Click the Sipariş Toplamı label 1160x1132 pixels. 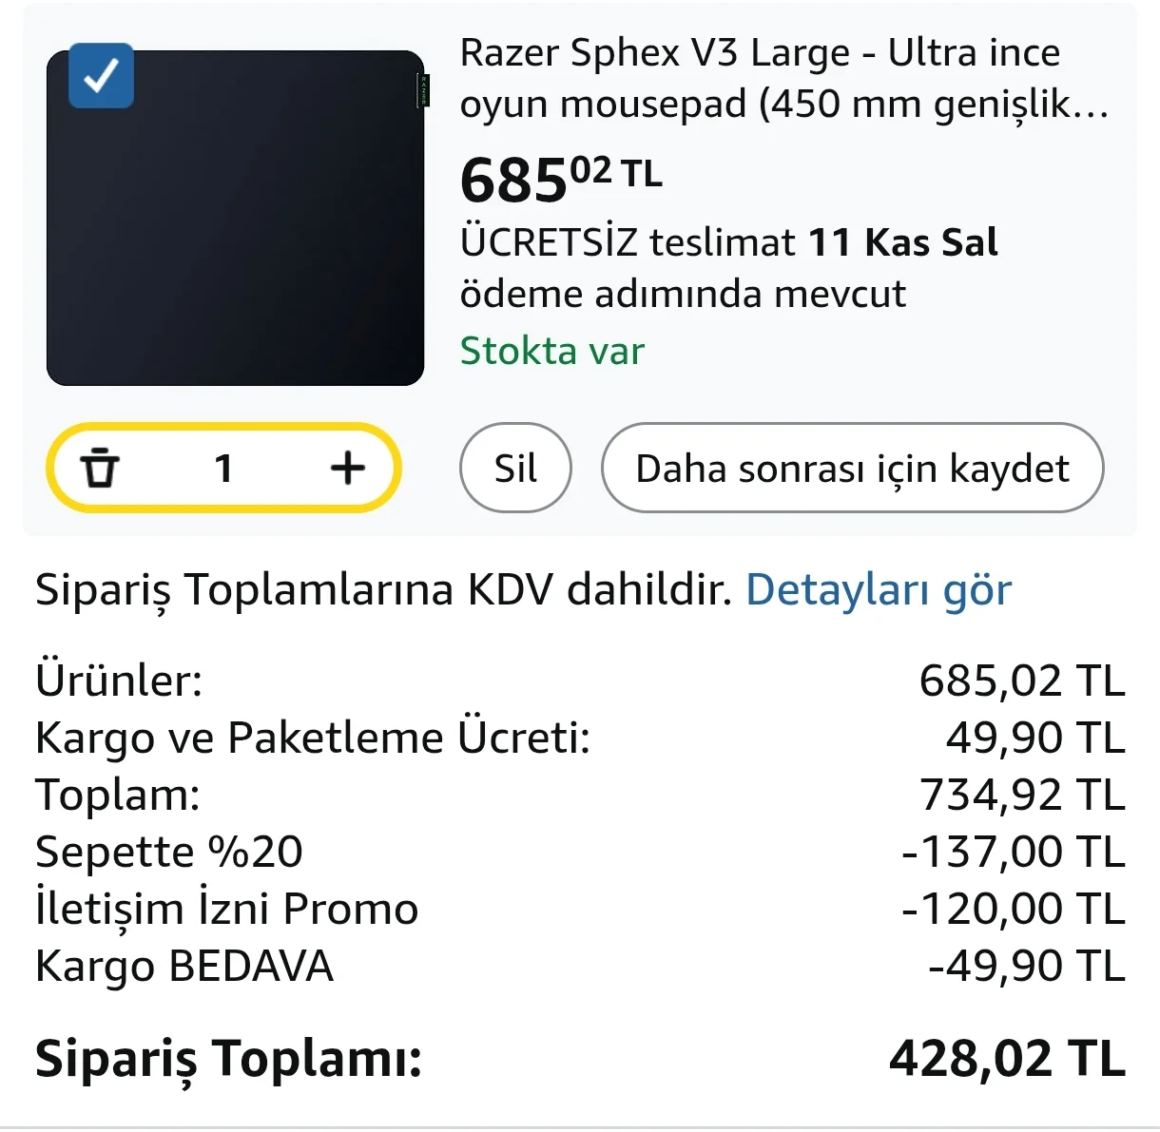click(228, 1058)
